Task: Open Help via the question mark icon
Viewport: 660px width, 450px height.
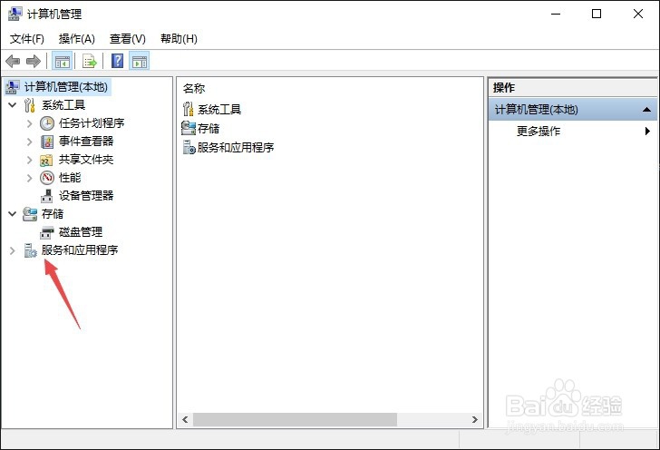Action: 118,61
